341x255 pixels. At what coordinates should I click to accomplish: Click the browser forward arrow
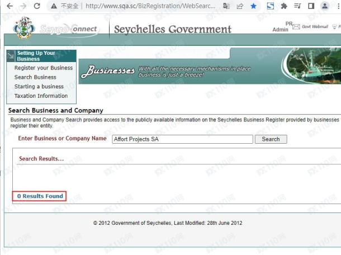23,6
